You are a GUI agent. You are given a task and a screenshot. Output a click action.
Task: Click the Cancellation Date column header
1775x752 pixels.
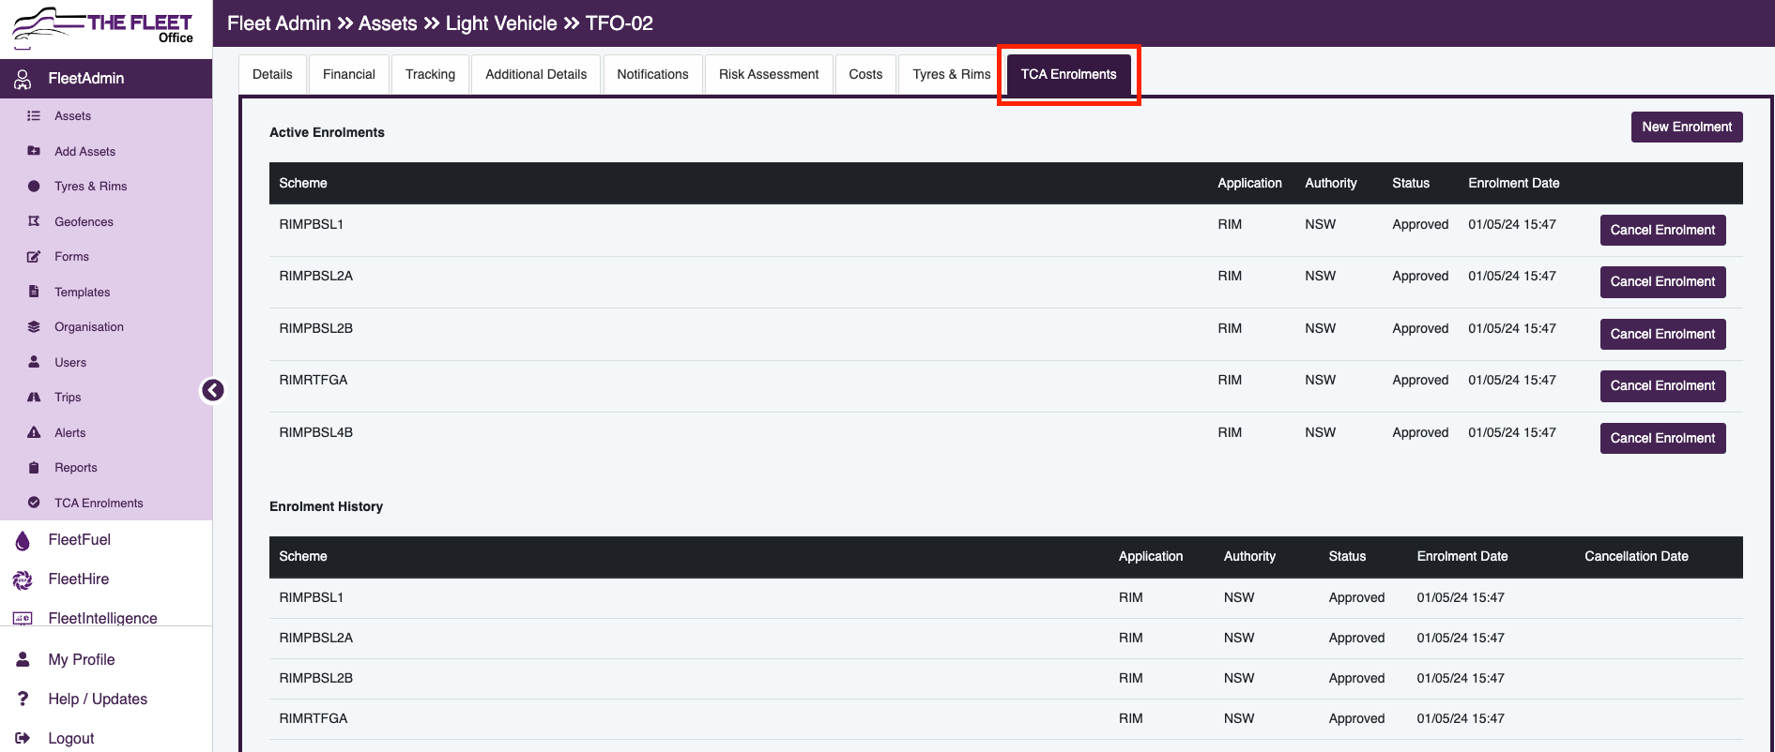[1636, 557]
